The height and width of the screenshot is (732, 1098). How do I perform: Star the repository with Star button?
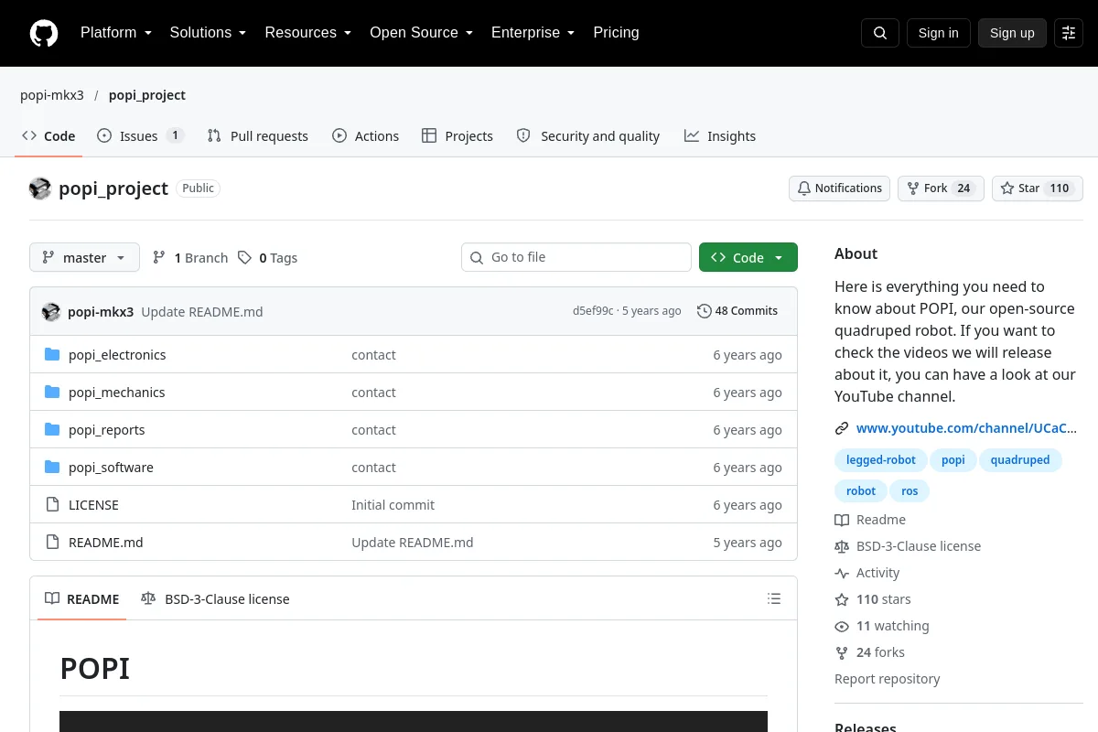click(x=1038, y=188)
